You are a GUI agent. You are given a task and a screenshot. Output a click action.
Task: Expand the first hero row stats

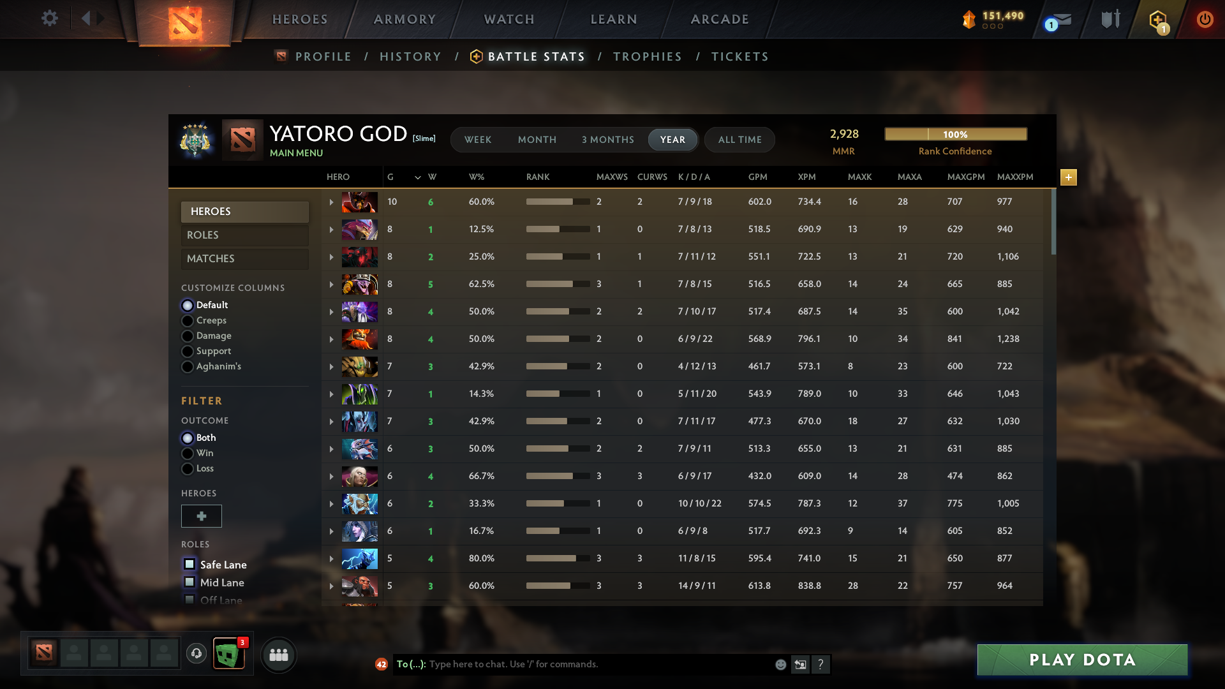[x=331, y=202]
